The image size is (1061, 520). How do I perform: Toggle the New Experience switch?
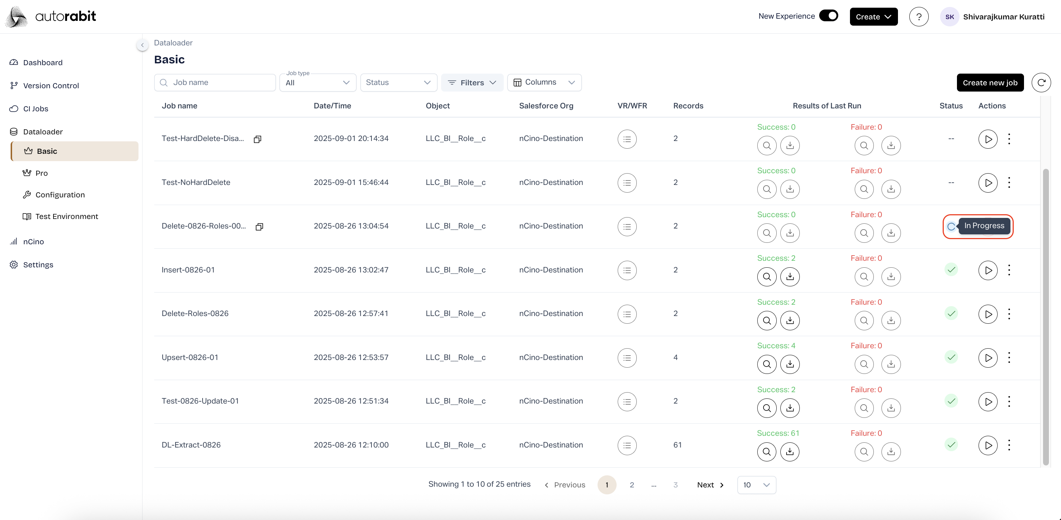click(x=828, y=16)
